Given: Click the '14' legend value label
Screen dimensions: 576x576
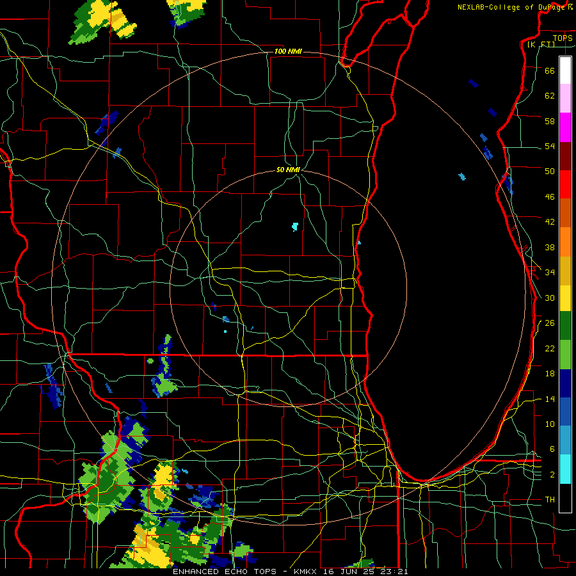Looking at the screenshot, I should pyautogui.click(x=550, y=399).
